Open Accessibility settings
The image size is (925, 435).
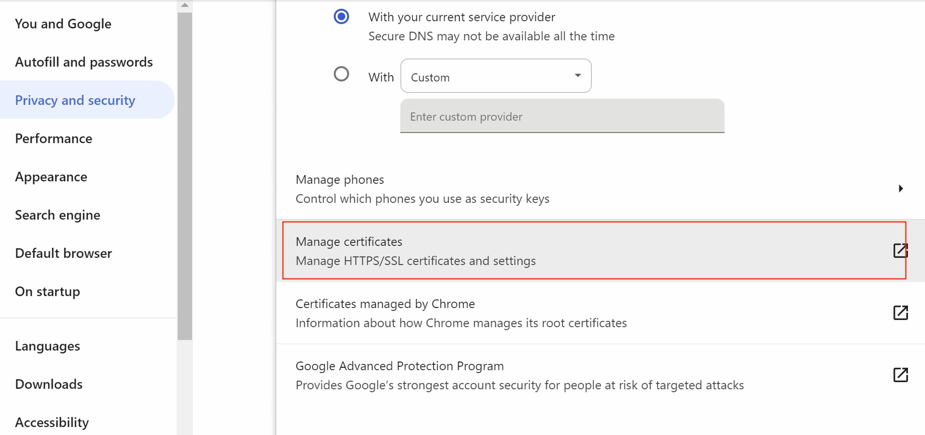tap(52, 422)
